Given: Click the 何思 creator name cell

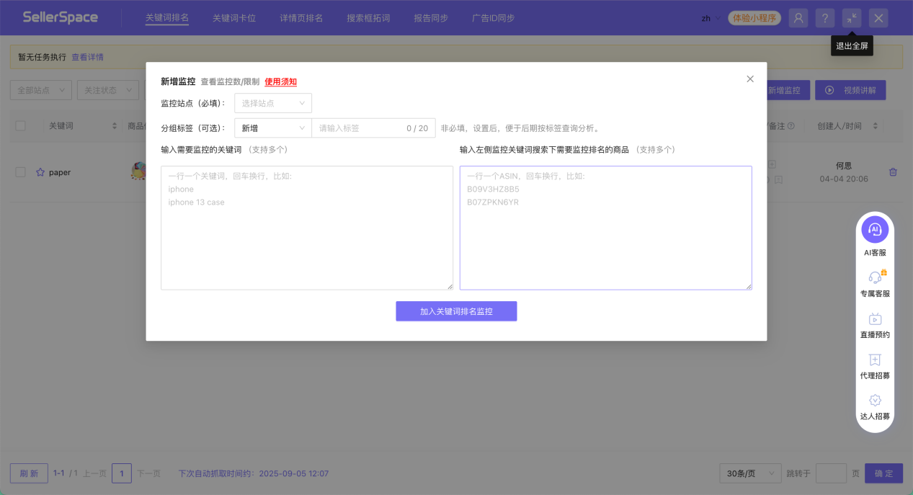Looking at the screenshot, I should tap(843, 166).
